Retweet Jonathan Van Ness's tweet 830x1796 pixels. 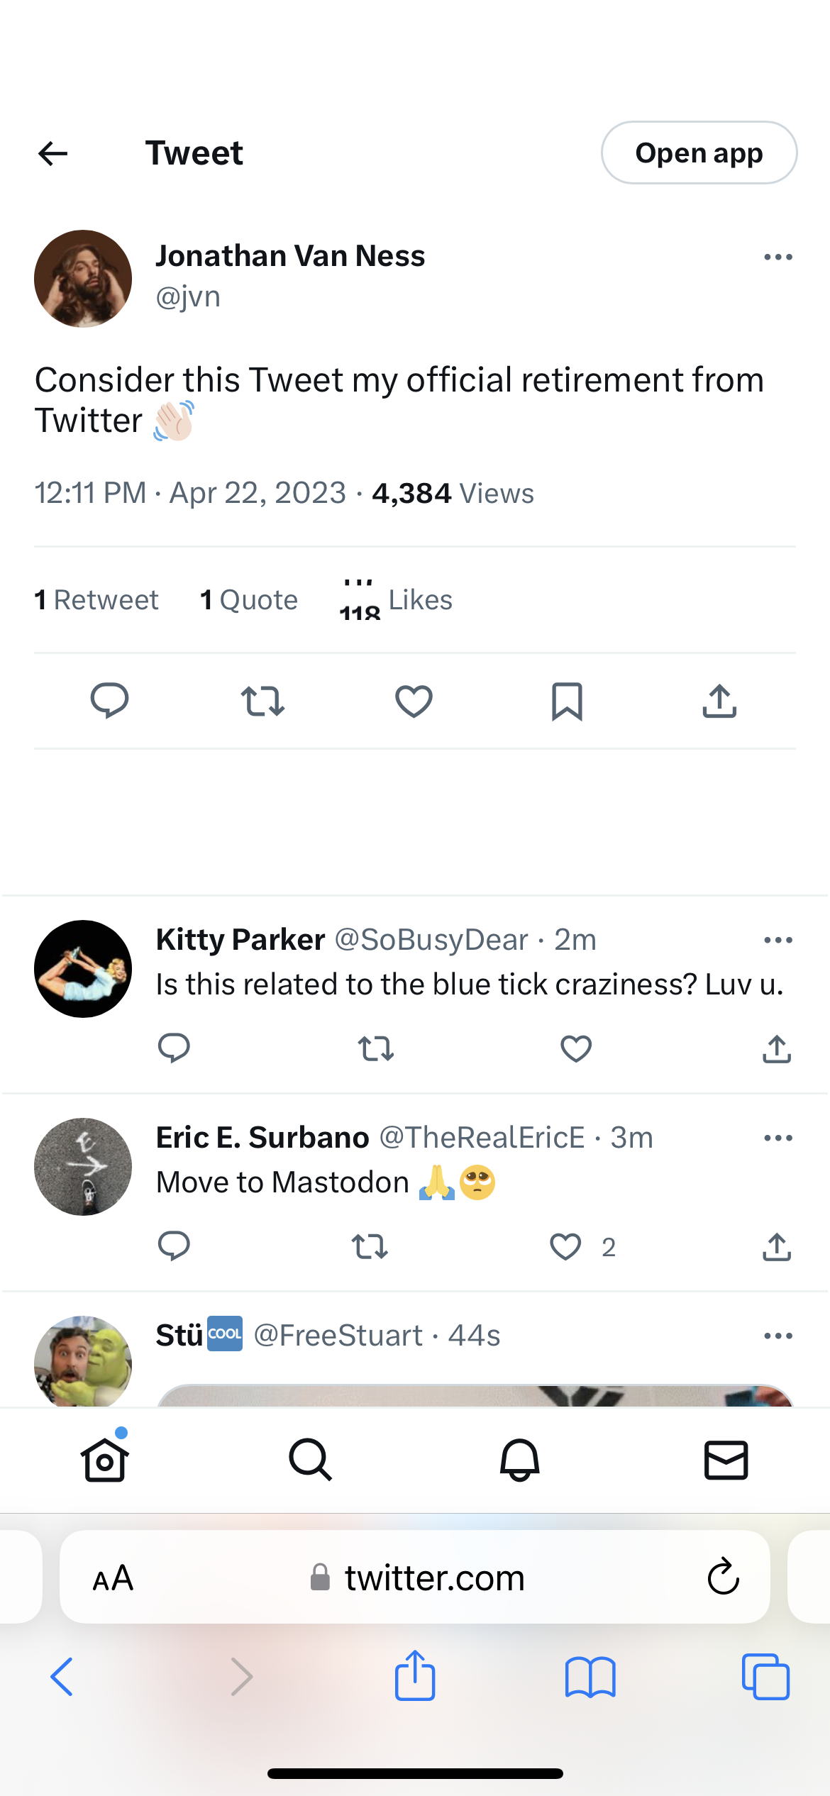point(262,701)
